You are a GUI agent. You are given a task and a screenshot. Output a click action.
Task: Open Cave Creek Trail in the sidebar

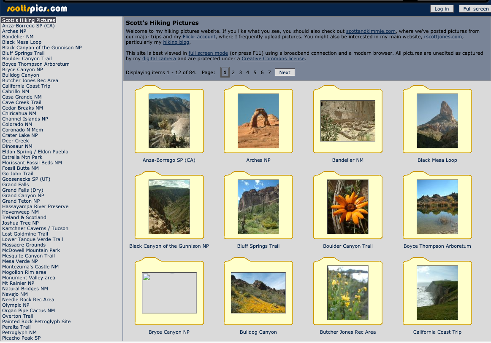[22, 102]
